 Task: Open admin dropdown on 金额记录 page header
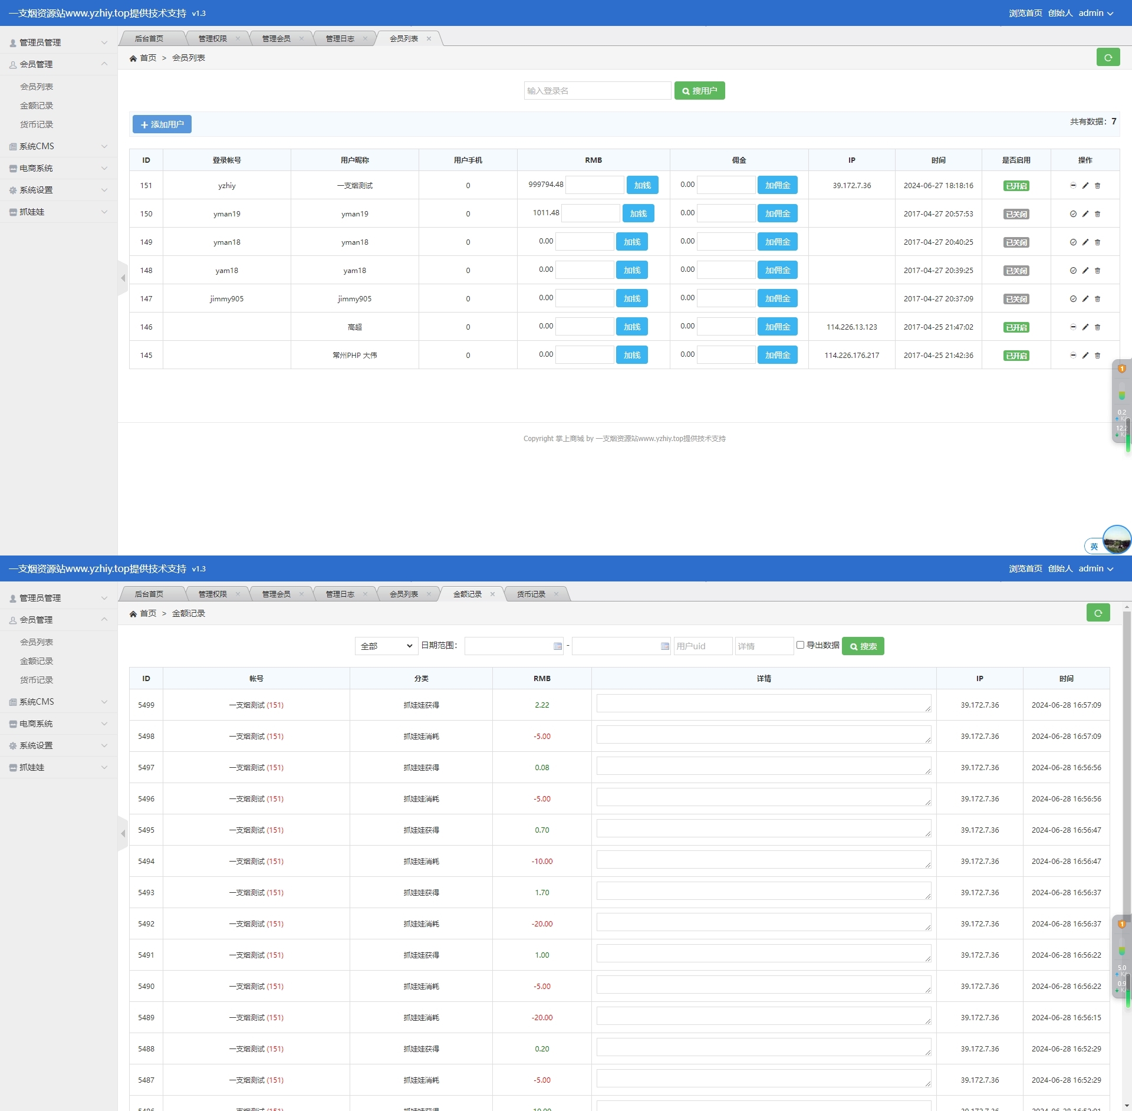pos(1096,568)
